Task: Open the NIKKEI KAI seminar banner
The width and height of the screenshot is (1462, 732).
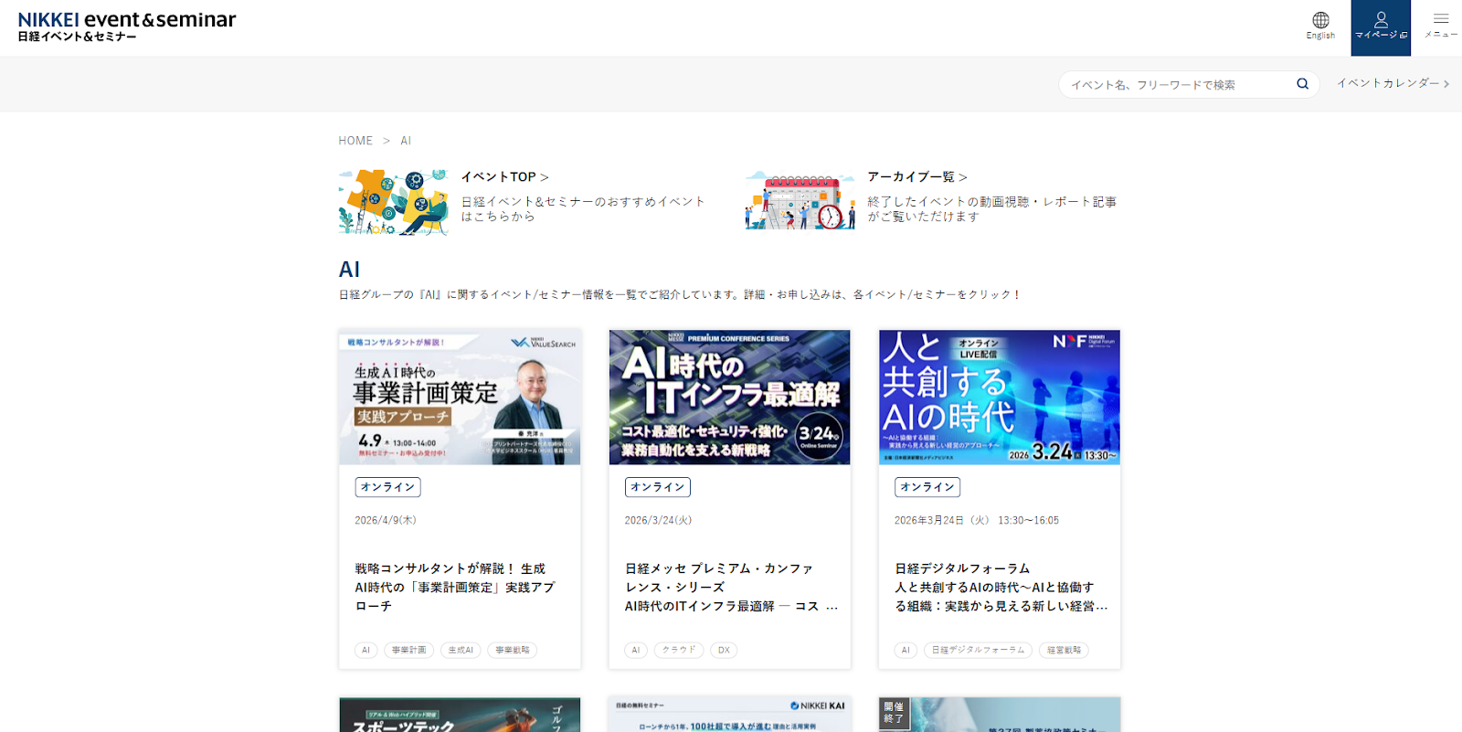Action: click(x=729, y=715)
